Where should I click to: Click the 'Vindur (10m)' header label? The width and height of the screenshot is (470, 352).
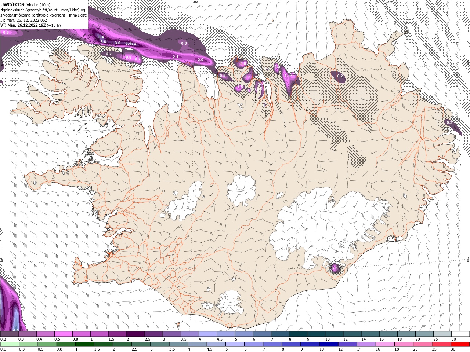[x=39, y=4]
